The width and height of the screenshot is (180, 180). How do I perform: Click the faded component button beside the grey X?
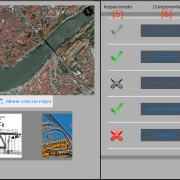click(x=160, y=83)
